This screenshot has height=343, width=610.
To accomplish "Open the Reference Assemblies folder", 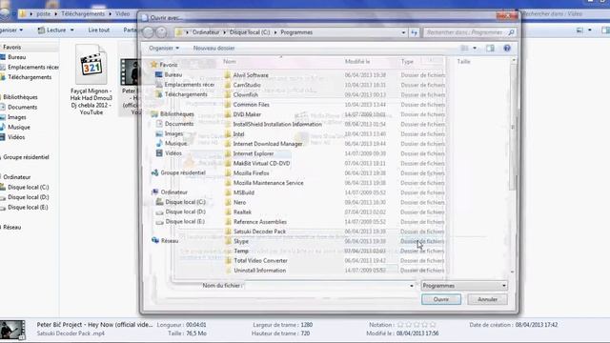I will click(x=260, y=222).
